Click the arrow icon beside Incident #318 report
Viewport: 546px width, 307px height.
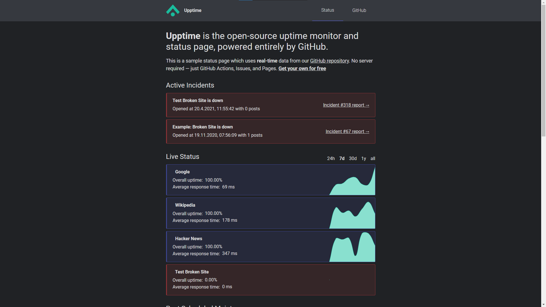[x=367, y=105]
